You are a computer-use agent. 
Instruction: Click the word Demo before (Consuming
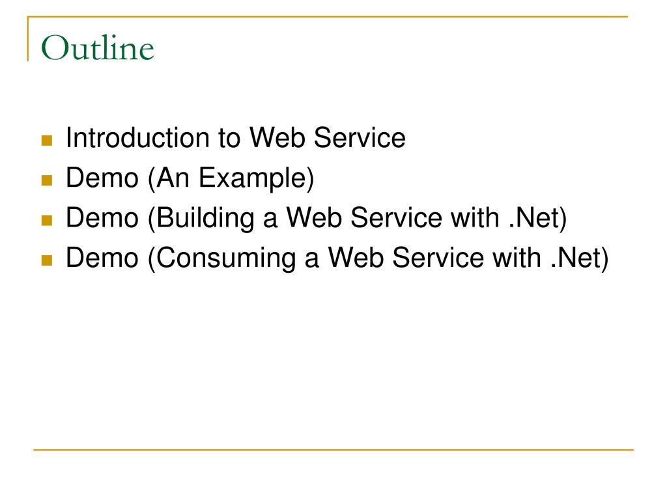[102, 258]
